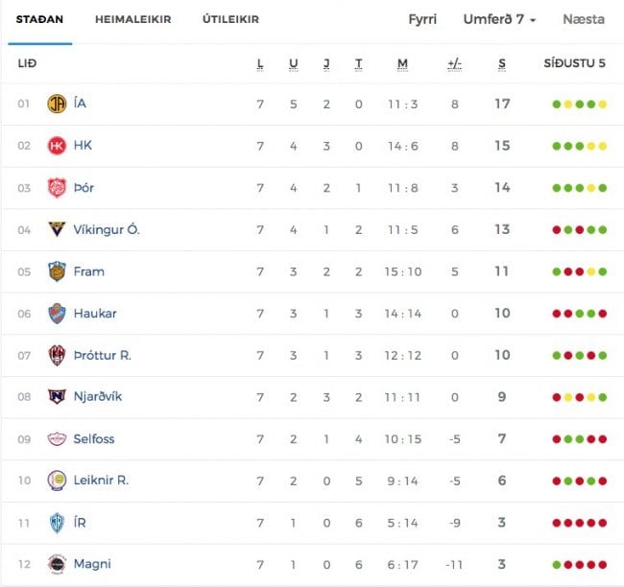Screen dimensions: 624x587
Task: Switch to the Útileikir tab
Action: 230,19
